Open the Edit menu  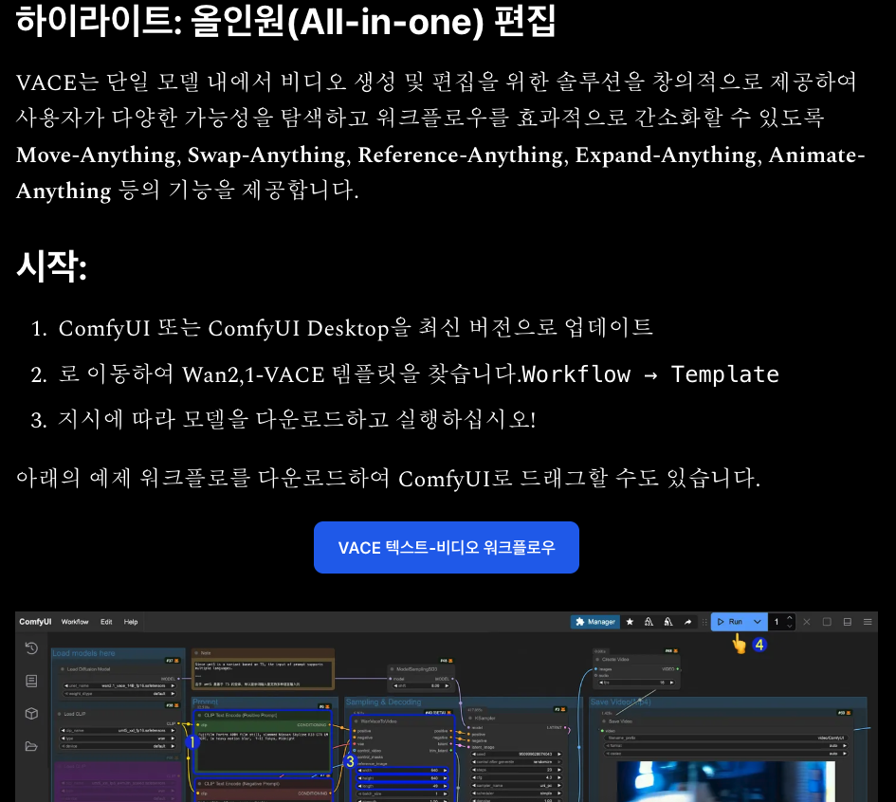(x=106, y=622)
